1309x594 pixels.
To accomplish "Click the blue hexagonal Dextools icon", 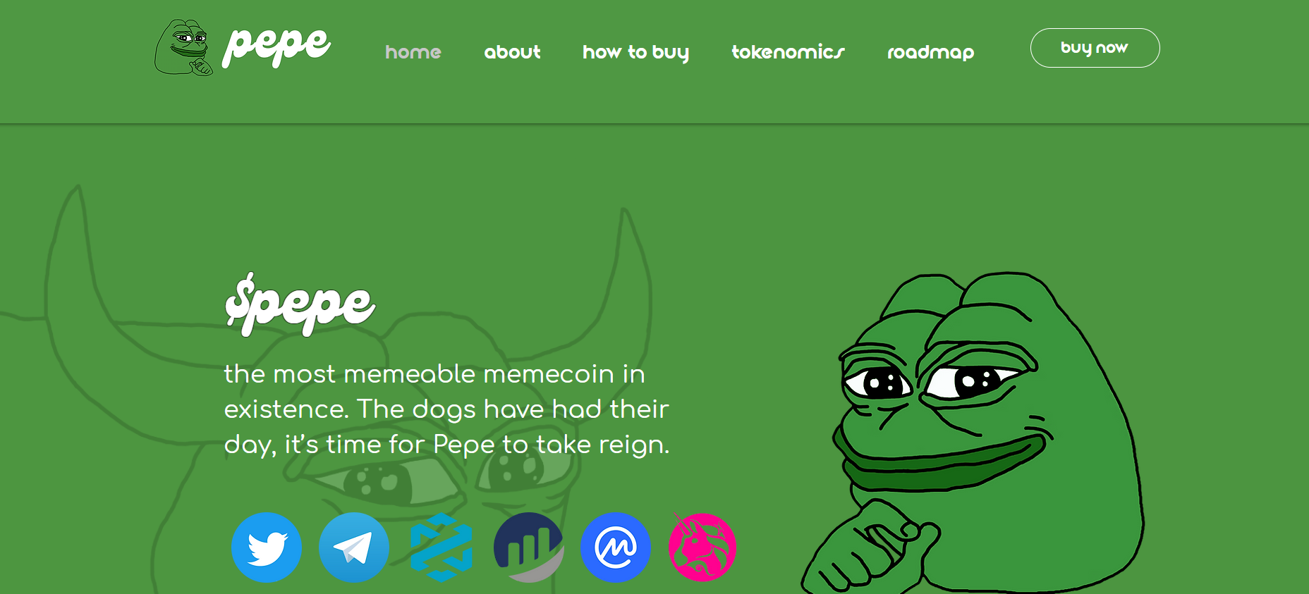I will point(442,547).
